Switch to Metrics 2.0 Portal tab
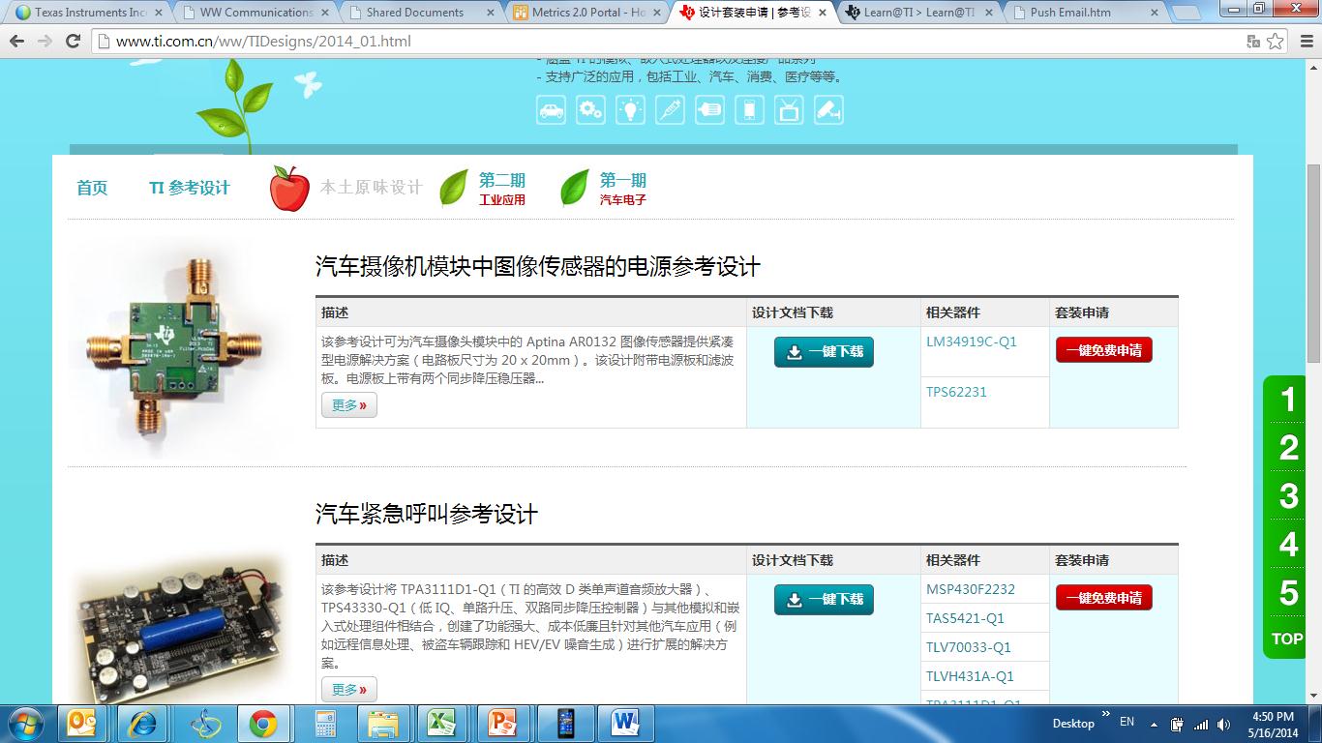 click(x=587, y=13)
